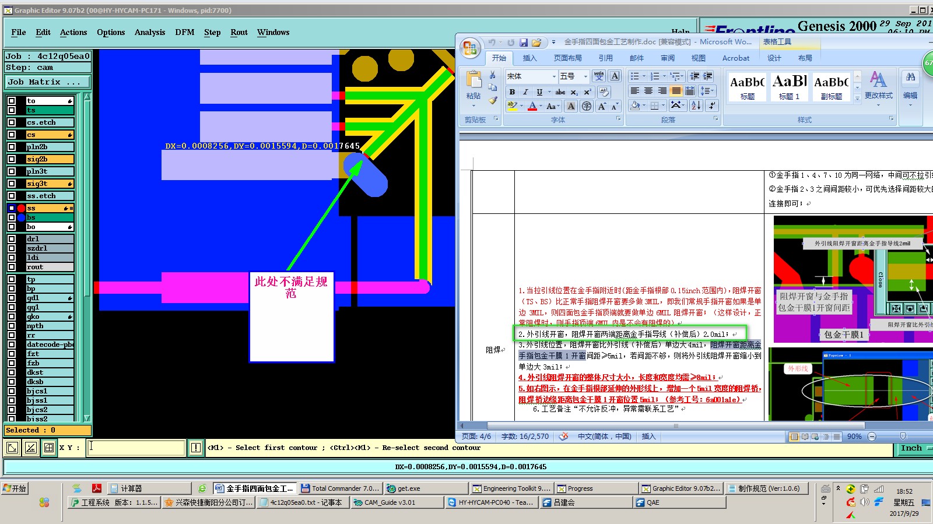This screenshot has height=524, width=933.
Task: Click the sort A-Z icon in Word
Action: (696, 105)
